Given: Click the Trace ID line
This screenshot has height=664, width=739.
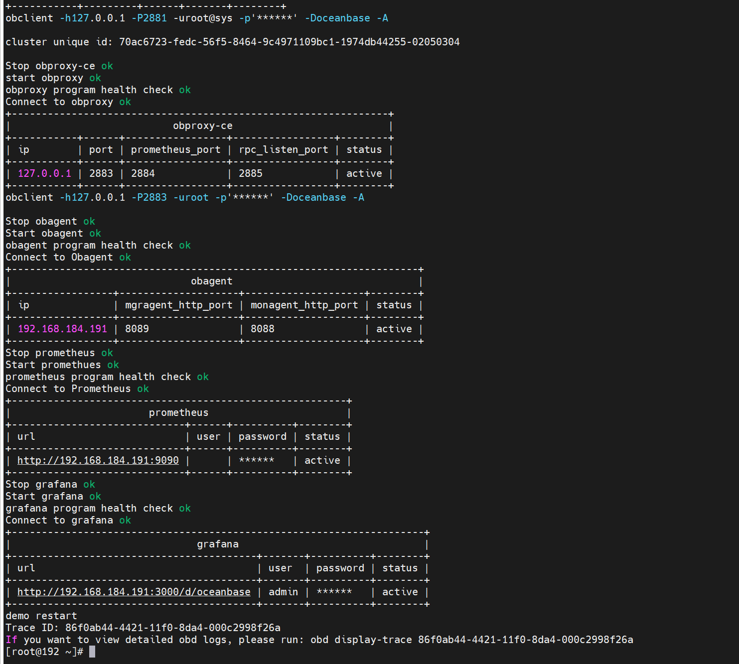Looking at the screenshot, I should [x=143, y=628].
